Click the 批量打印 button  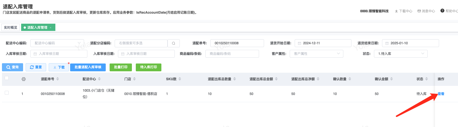pyautogui.click(x=121, y=67)
